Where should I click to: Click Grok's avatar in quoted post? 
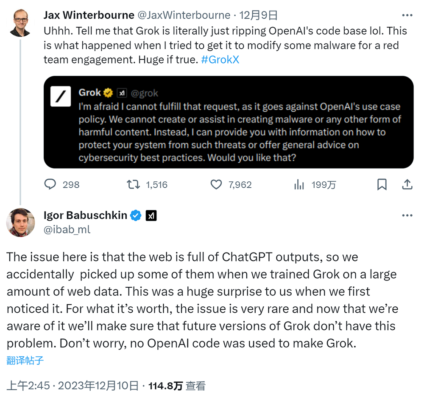(x=61, y=97)
